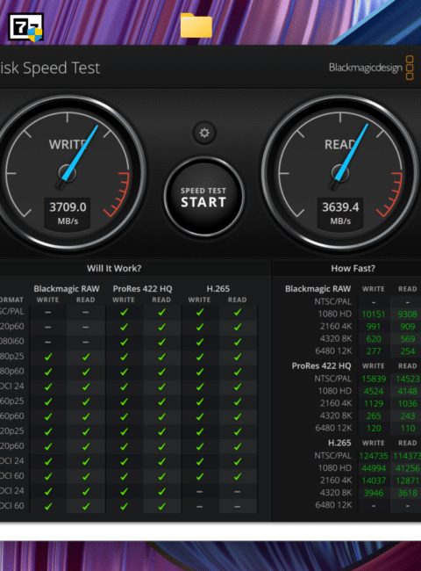
Task: Click ProRes NTSC/PAL write value 15839
Action: pos(374,379)
